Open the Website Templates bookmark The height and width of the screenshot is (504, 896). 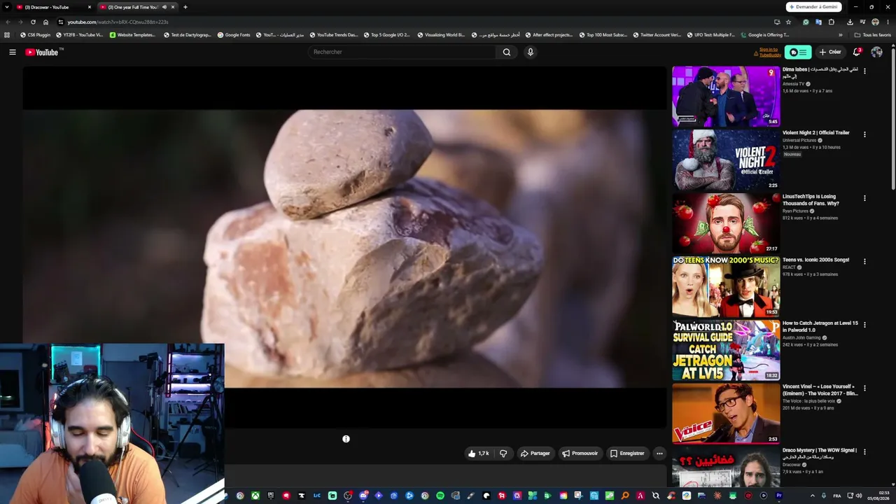tap(132, 35)
